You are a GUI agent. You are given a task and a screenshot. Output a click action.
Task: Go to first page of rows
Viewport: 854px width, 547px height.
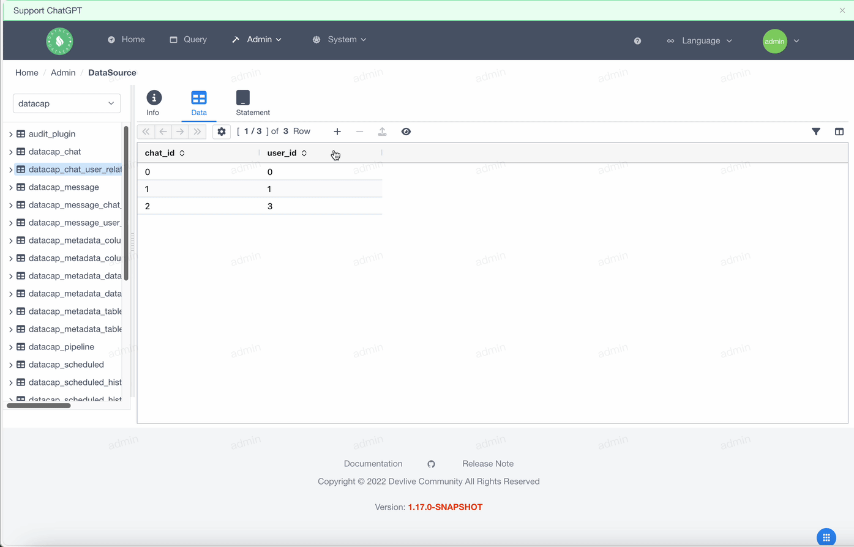coord(146,132)
